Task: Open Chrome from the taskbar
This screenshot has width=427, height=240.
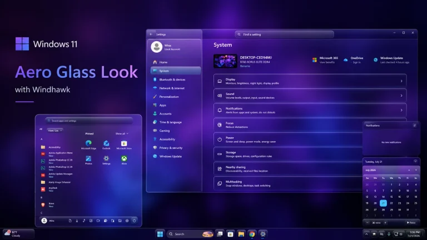Action: coord(252,234)
